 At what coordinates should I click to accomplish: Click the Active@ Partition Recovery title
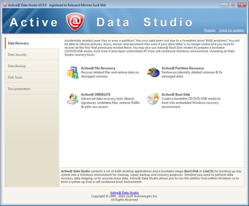pos(183,68)
